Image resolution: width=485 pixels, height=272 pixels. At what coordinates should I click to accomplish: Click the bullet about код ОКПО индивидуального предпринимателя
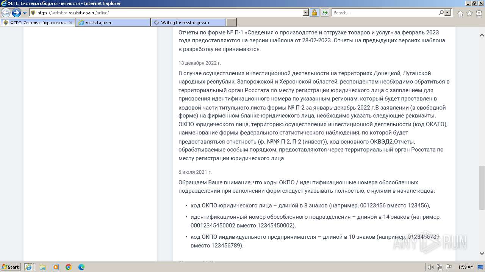[x=315, y=241]
